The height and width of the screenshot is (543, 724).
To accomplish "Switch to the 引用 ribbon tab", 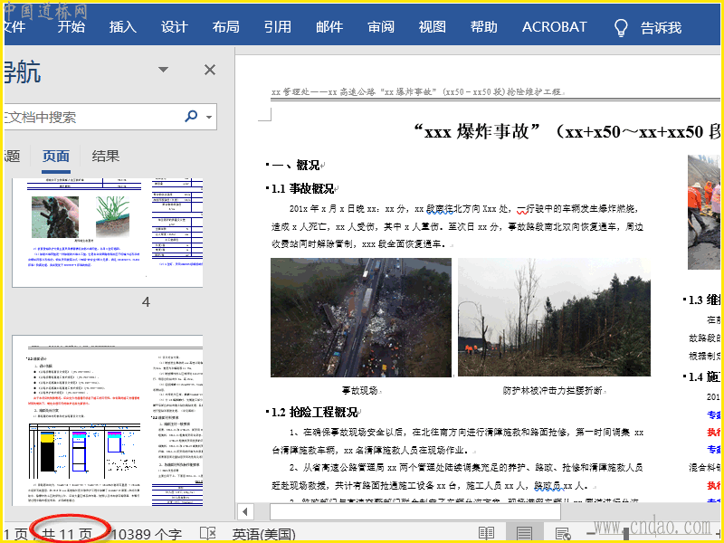I will [278, 27].
